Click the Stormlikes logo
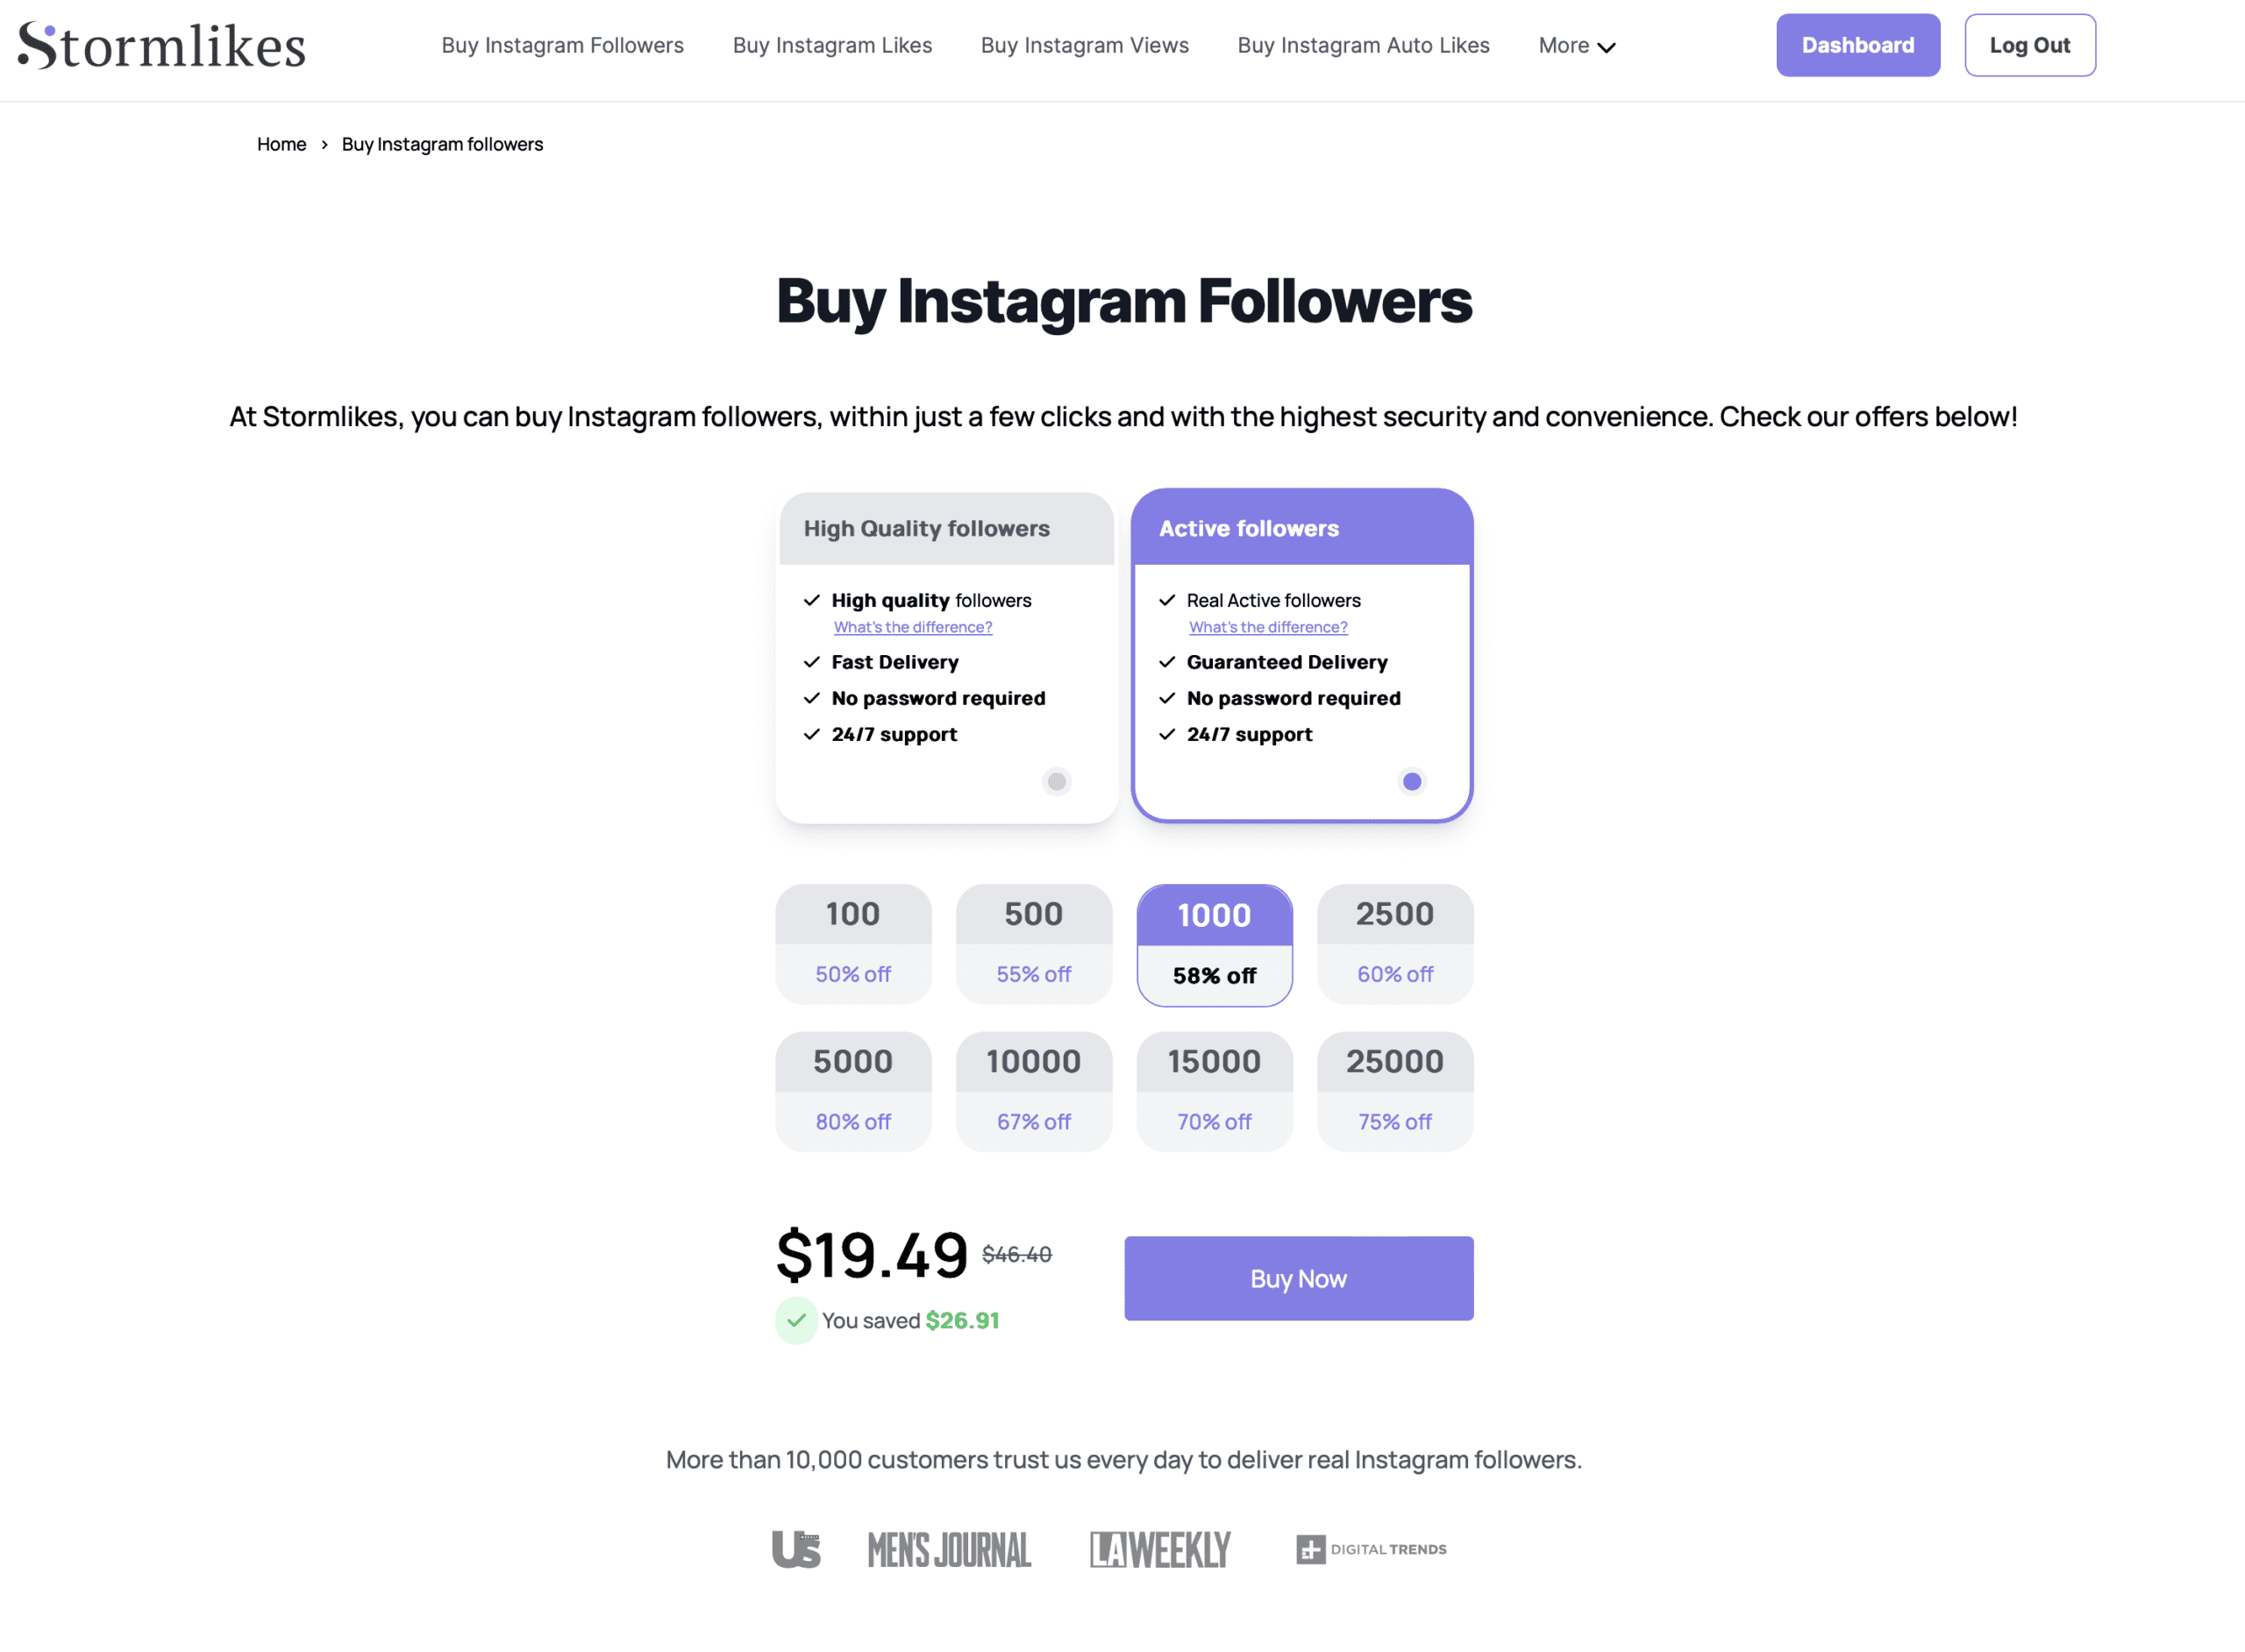Screen dimensions: 2245x1652 click(162, 46)
